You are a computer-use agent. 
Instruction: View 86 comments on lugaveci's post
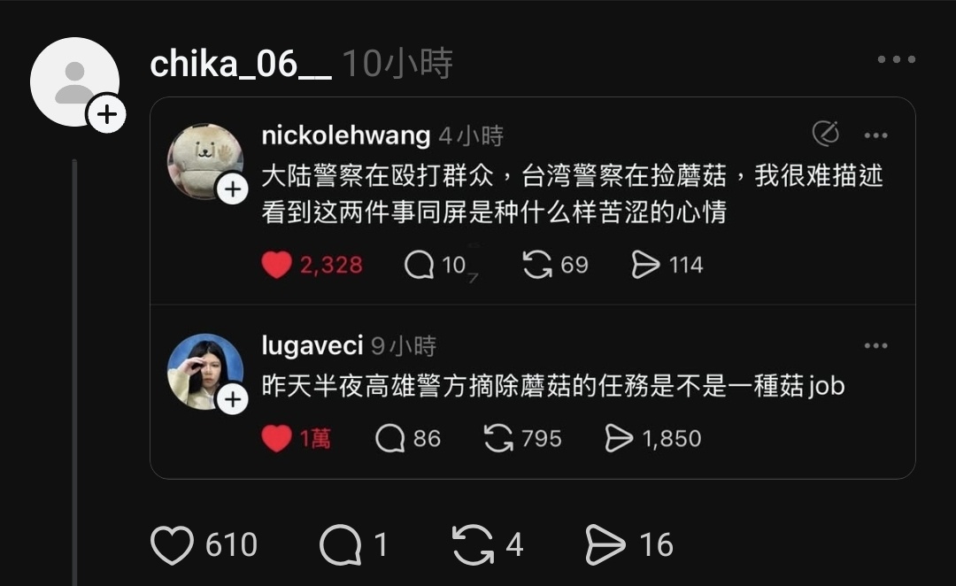[390, 438]
